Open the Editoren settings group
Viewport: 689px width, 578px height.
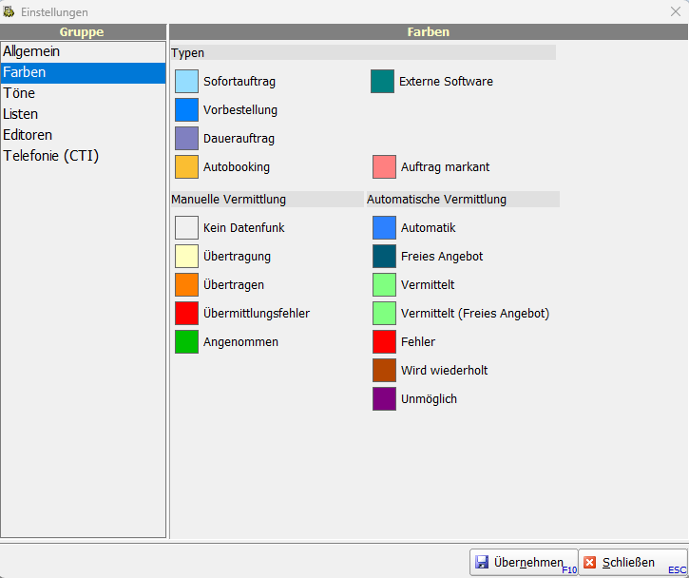click(28, 135)
